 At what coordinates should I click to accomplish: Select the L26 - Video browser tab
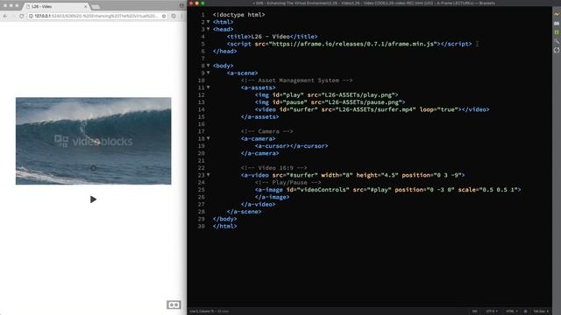pyautogui.click(x=55, y=6)
